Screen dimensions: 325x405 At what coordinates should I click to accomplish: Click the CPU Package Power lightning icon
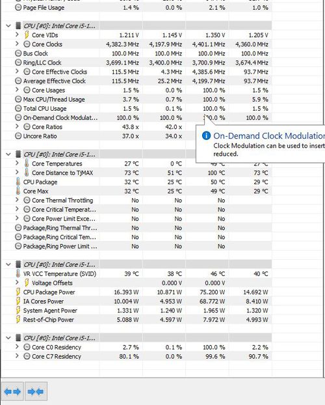[18, 292]
